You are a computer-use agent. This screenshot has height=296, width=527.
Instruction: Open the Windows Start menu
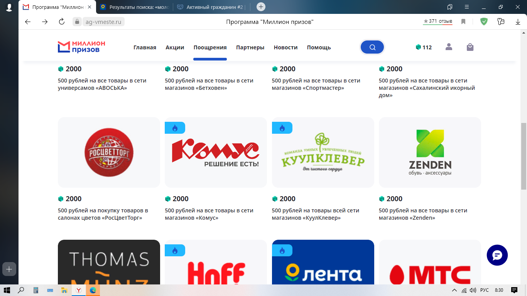point(7,290)
